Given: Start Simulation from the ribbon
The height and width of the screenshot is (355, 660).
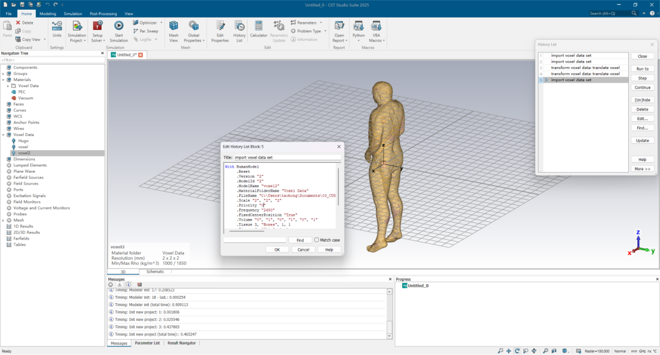Looking at the screenshot, I should point(119,31).
